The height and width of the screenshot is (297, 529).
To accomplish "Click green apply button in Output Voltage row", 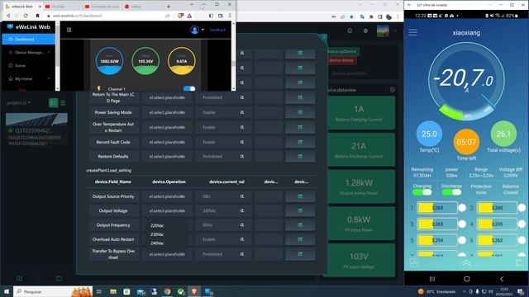I will coord(300,211).
